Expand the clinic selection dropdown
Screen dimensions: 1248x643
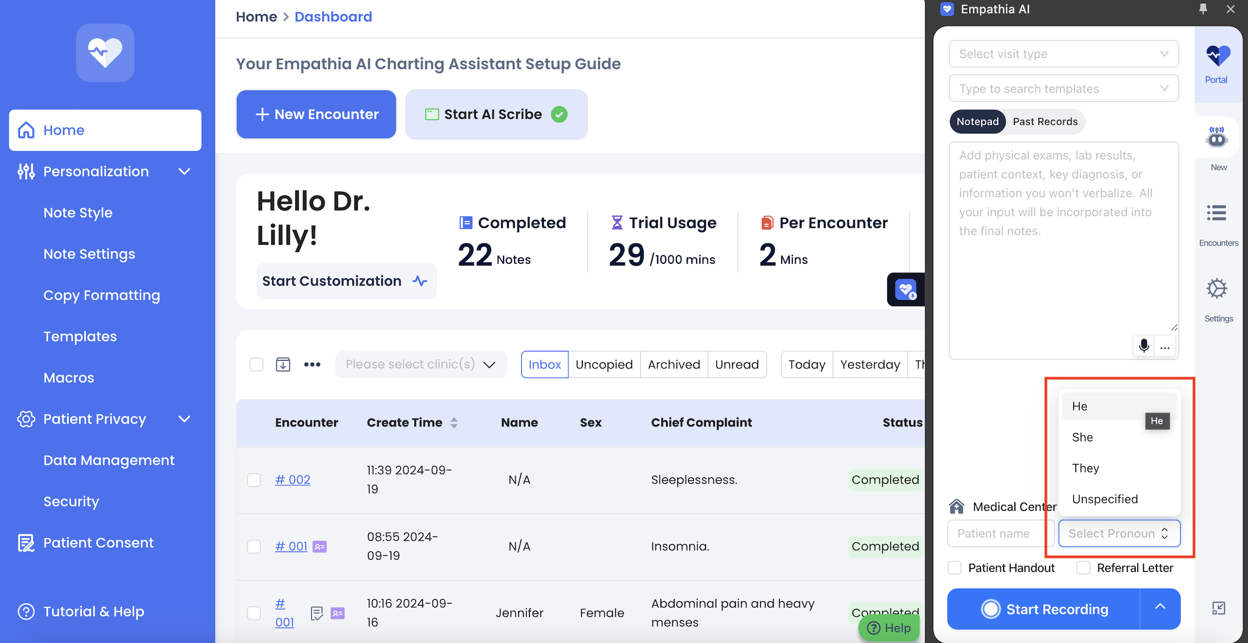(x=421, y=364)
